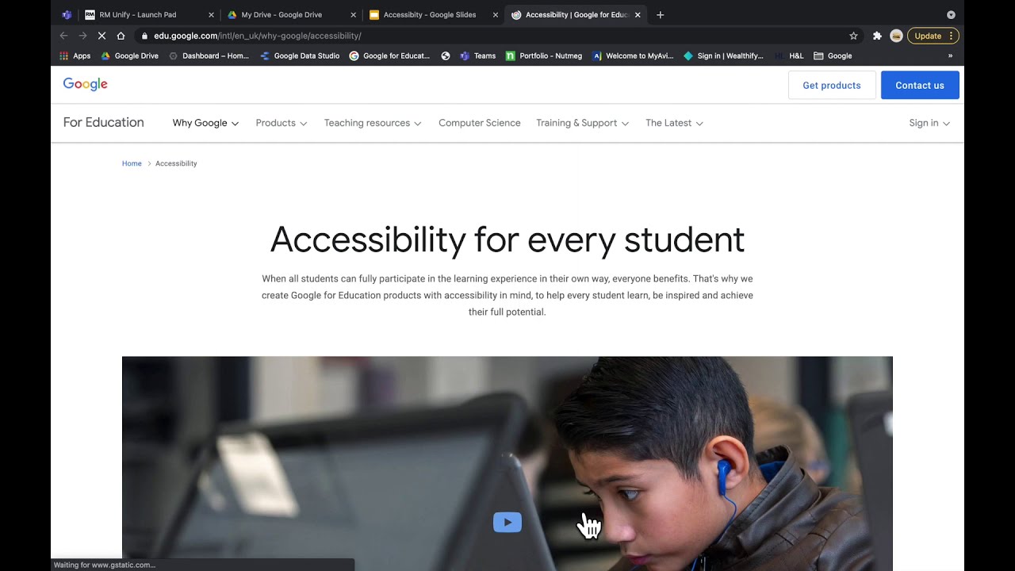This screenshot has width=1015, height=571.
Task: Close the RM Unify - Launch Pad tab
Action: [x=211, y=14]
